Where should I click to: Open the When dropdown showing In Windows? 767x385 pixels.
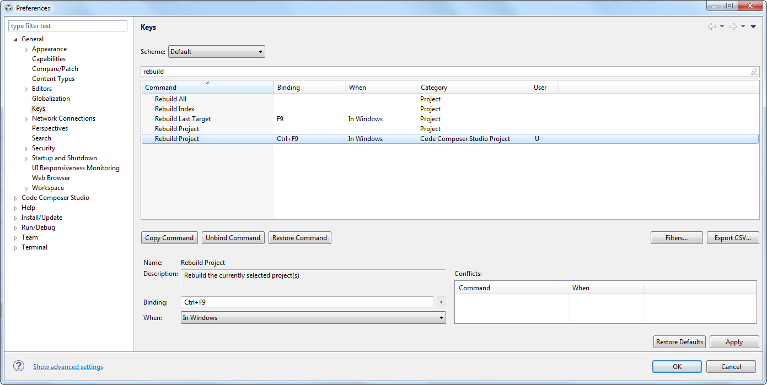click(x=313, y=318)
